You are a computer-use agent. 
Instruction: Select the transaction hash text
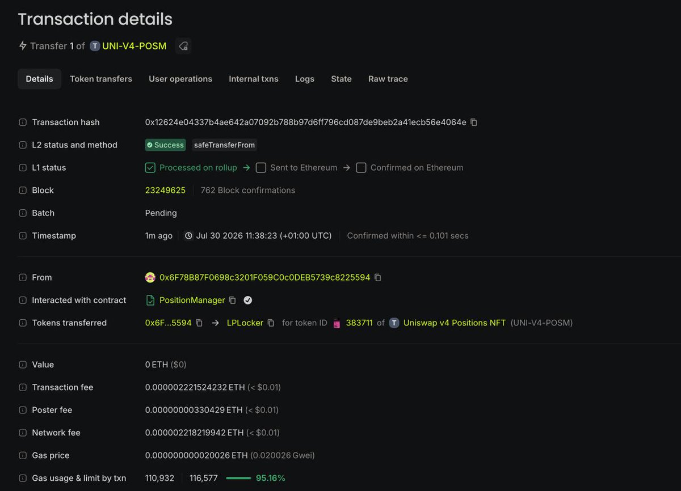306,122
